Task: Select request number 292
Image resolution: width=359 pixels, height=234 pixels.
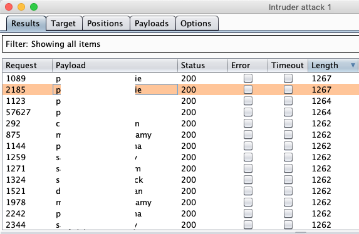Action: coord(13,123)
